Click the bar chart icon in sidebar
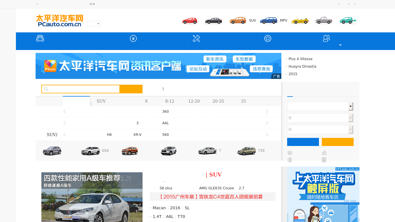 click(x=324, y=153)
